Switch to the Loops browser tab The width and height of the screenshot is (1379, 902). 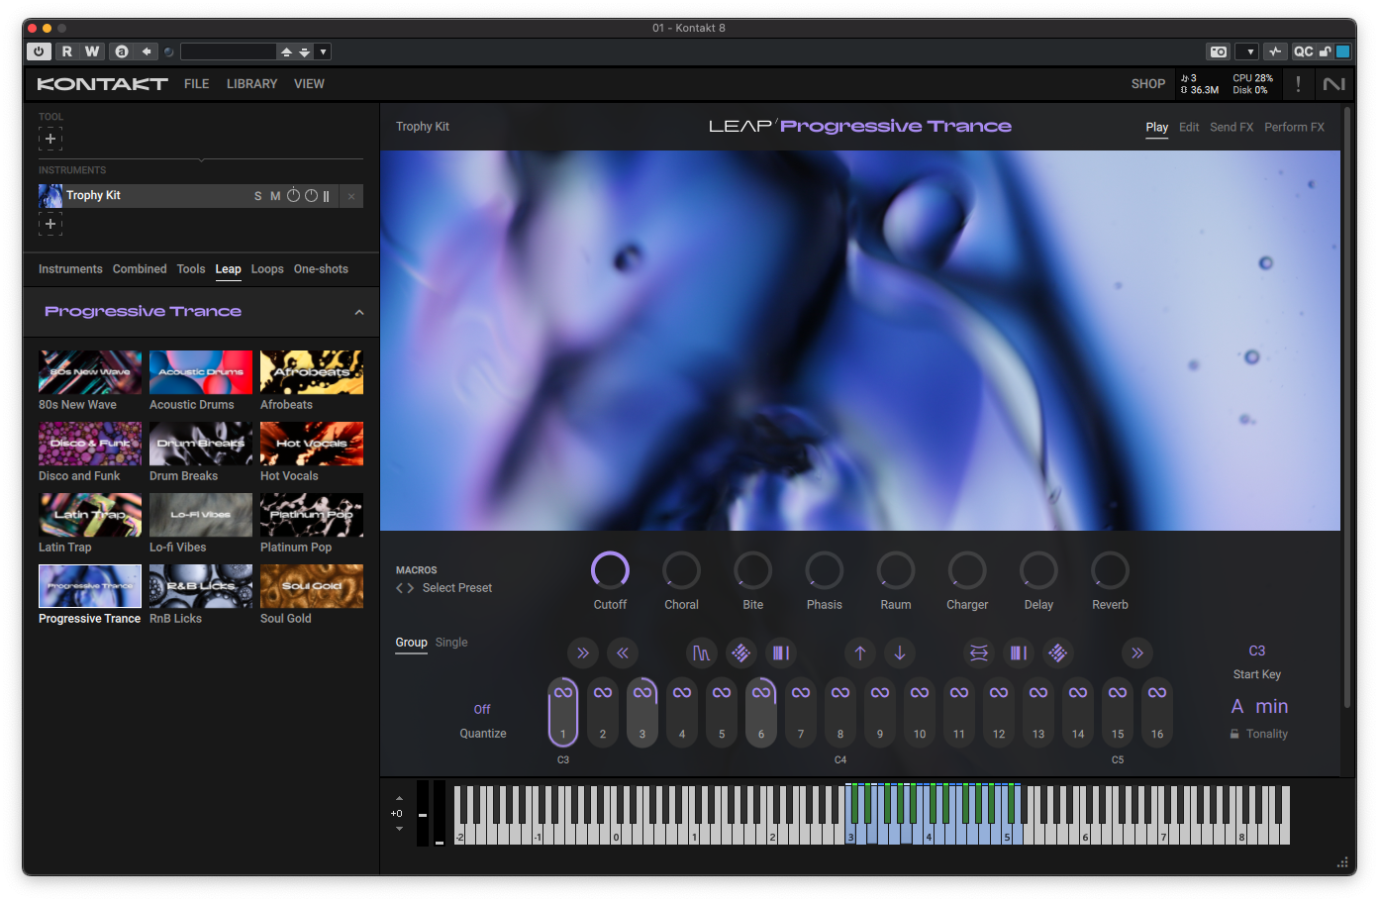(x=267, y=269)
